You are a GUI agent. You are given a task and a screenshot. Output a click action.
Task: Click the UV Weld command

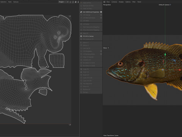click(85, 21)
